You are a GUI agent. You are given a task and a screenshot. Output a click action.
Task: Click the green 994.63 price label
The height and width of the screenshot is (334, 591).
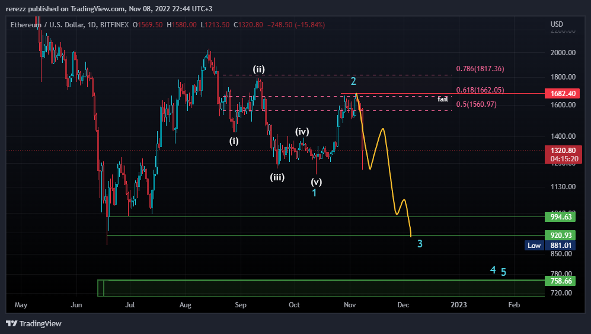coord(560,217)
